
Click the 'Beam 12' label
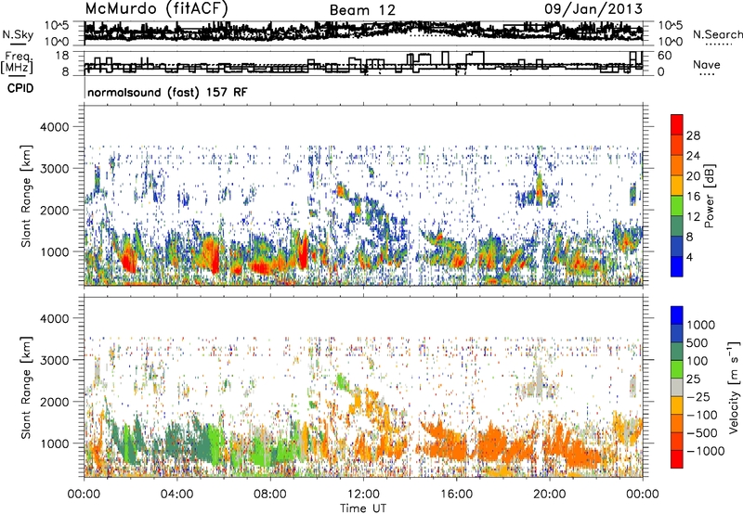362,10
